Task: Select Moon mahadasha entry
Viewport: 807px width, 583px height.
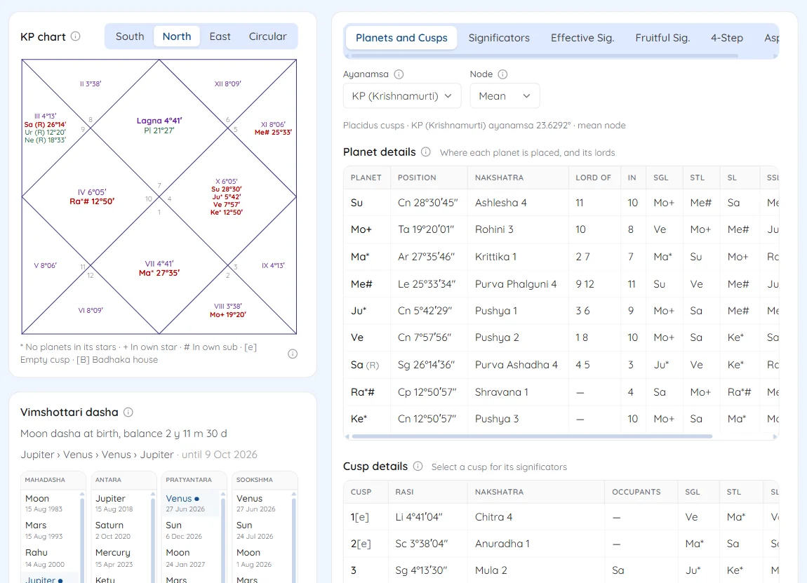Action: [49, 503]
